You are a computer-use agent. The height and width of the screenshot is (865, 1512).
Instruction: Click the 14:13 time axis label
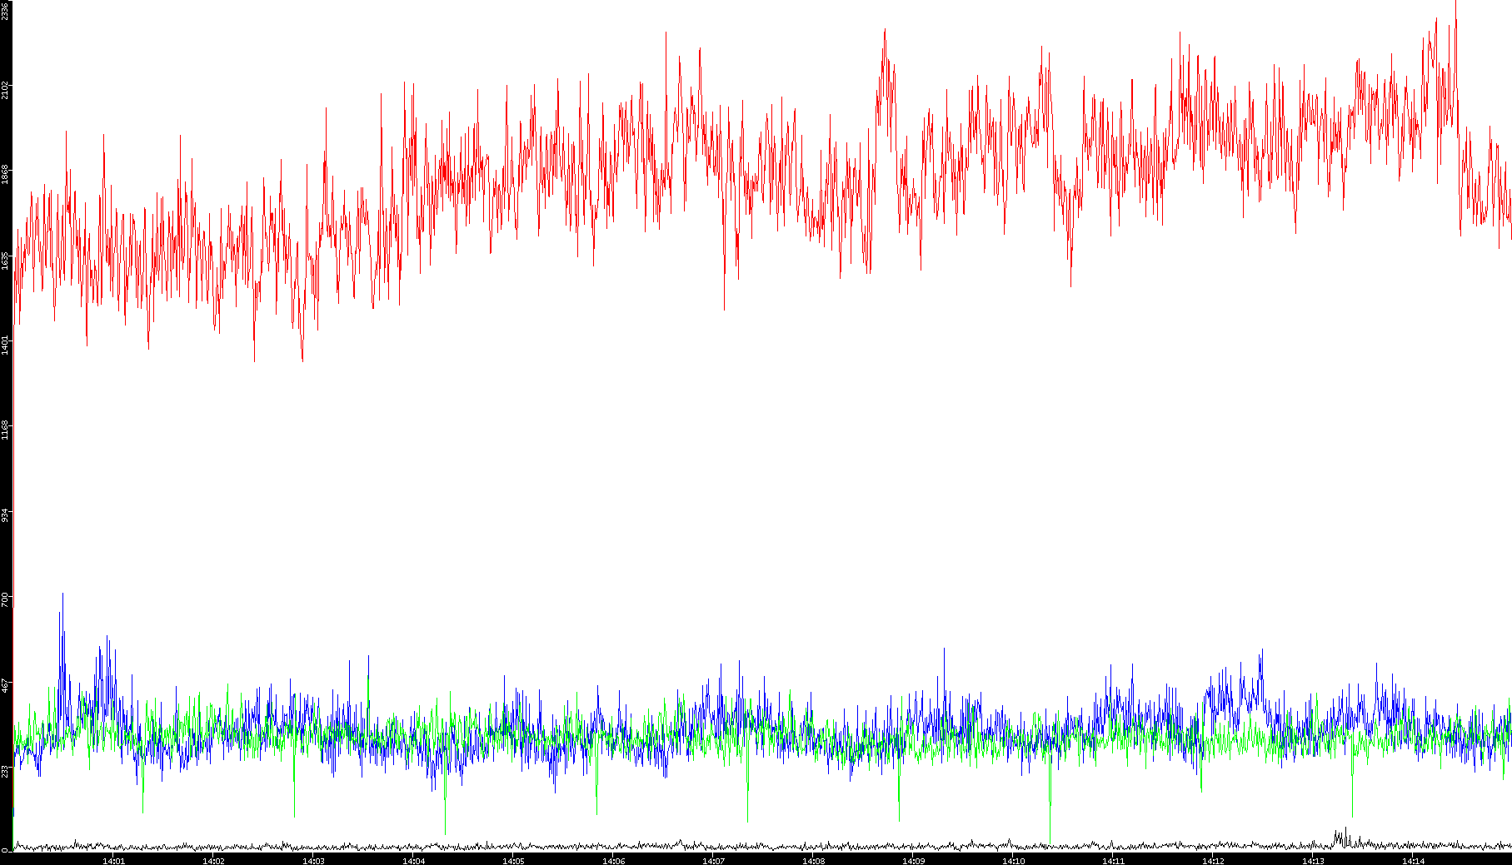click(x=1313, y=861)
